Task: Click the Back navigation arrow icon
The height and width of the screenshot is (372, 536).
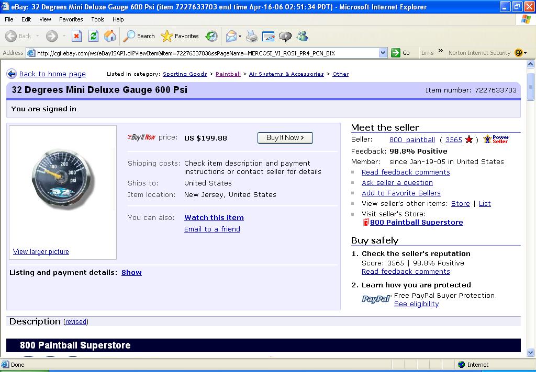Action: (11, 36)
